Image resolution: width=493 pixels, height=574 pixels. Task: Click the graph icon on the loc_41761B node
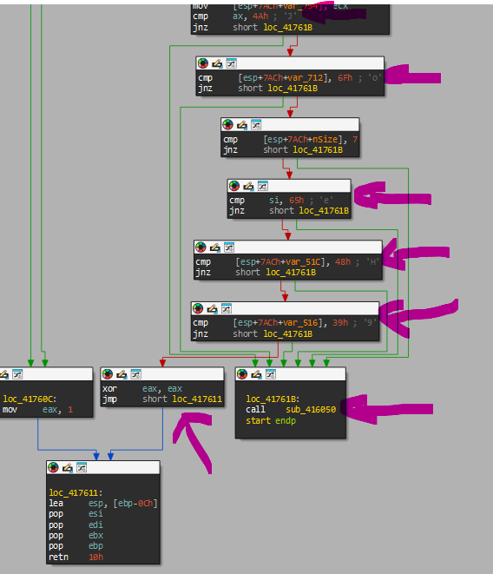click(271, 374)
